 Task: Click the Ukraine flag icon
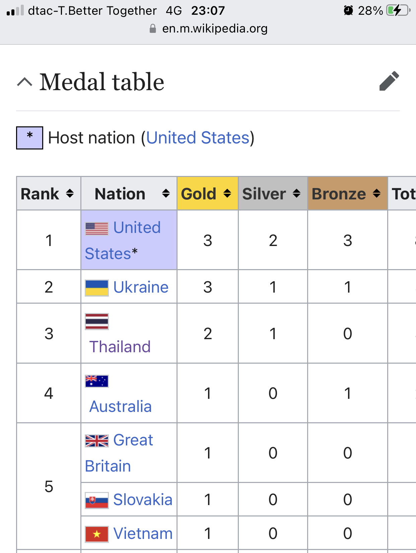pos(97,288)
